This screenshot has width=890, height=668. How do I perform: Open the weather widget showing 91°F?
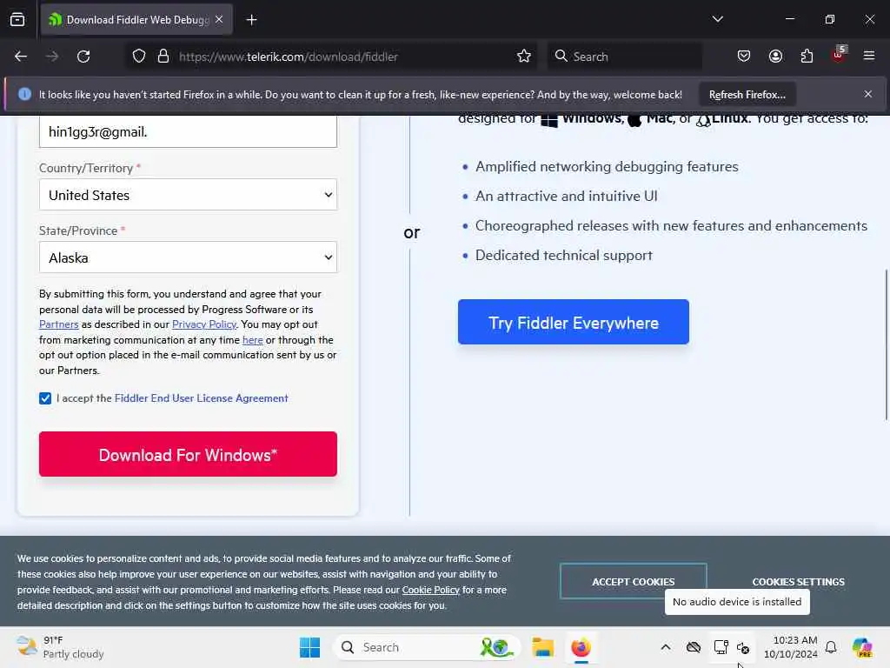coord(60,647)
